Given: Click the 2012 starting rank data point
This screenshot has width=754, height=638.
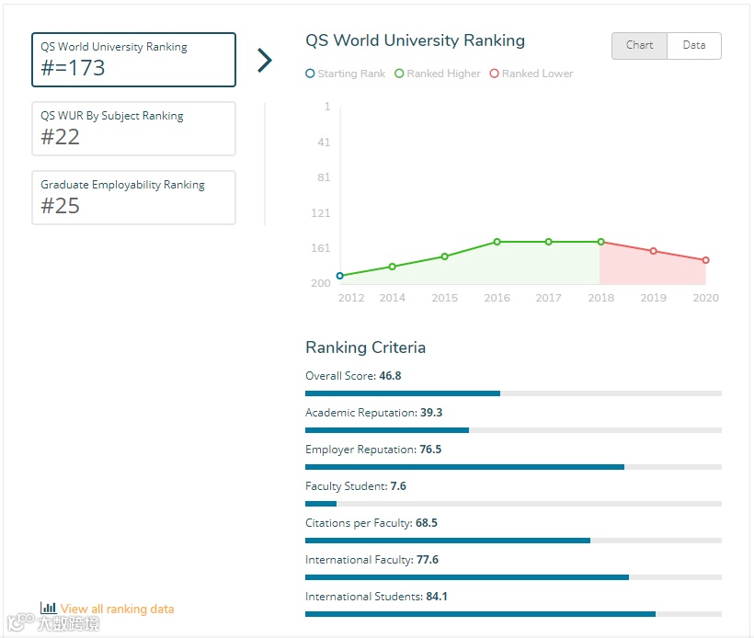Looking at the screenshot, I should click(340, 276).
